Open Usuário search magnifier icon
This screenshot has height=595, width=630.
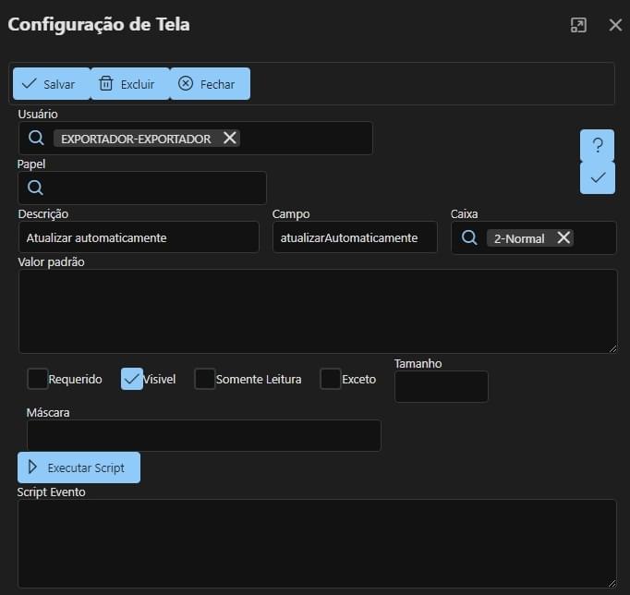point(36,139)
